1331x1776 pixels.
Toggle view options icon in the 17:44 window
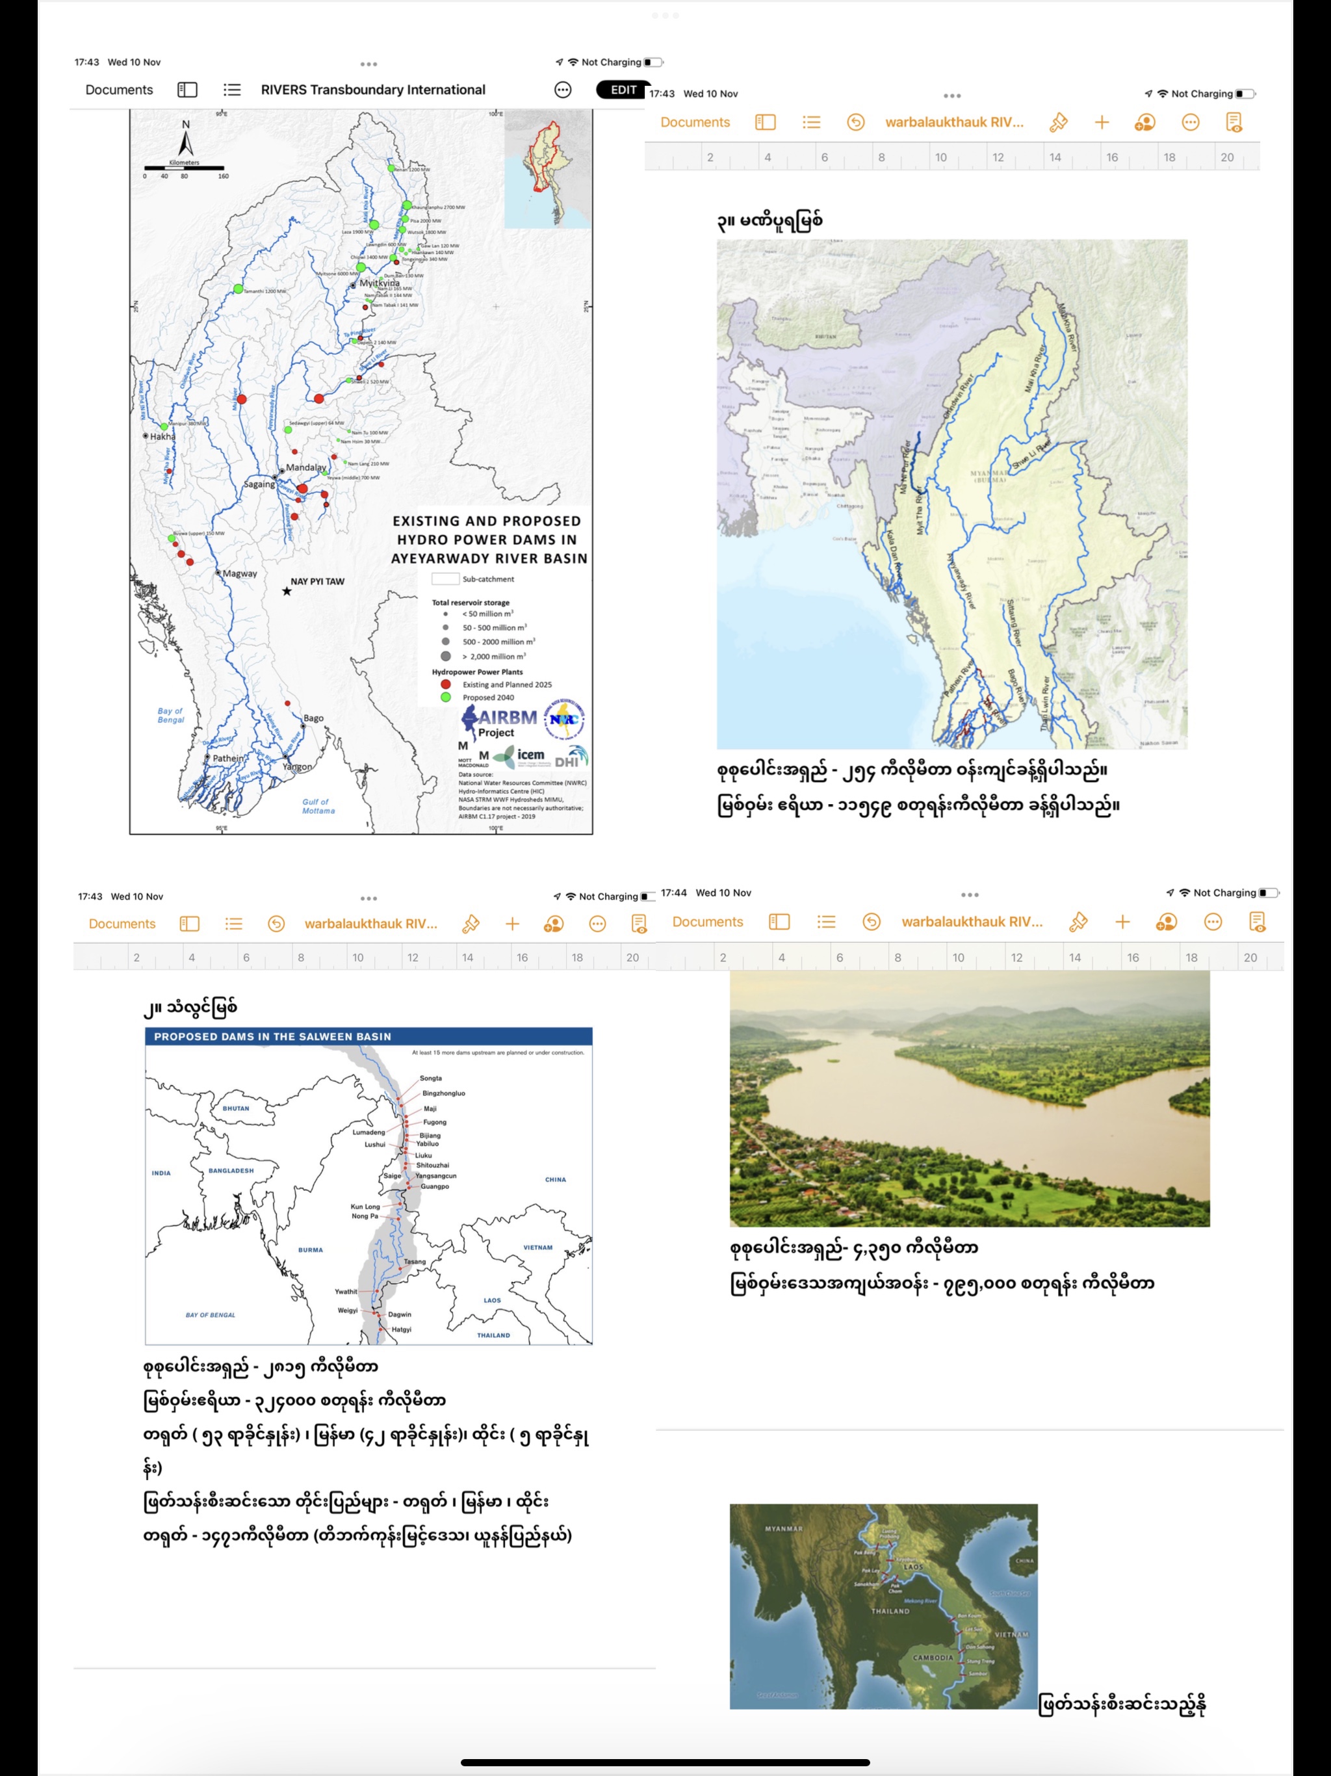pos(779,922)
